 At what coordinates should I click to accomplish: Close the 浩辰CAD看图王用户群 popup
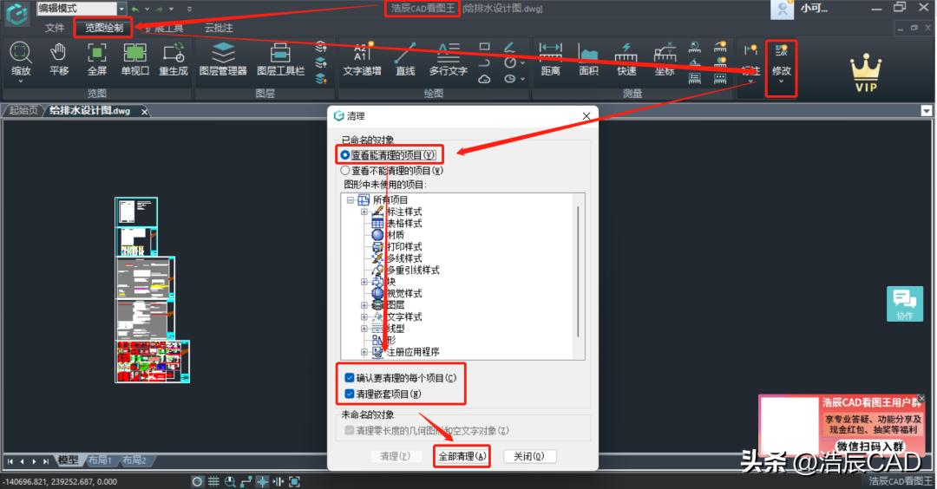[x=921, y=398]
